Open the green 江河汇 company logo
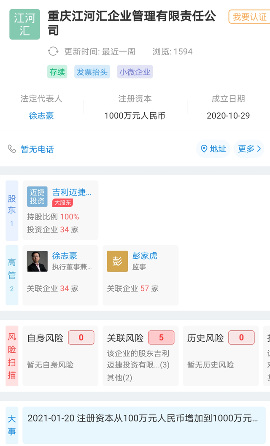The width and height of the screenshot is (270, 446). (x=25, y=24)
